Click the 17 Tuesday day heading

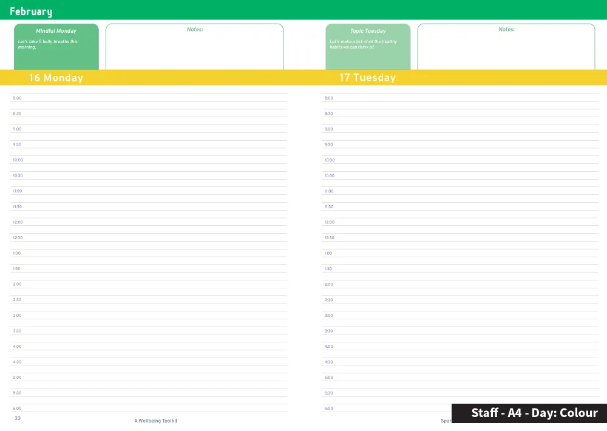(x=367, y=78)
